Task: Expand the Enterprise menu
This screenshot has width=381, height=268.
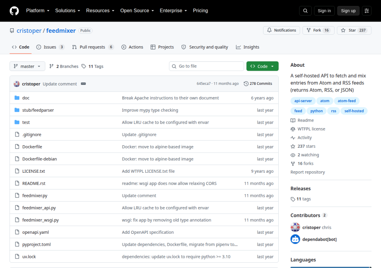Action: point(173,11)
